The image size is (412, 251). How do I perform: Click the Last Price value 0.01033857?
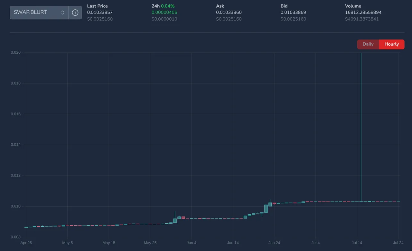[100, 13]
